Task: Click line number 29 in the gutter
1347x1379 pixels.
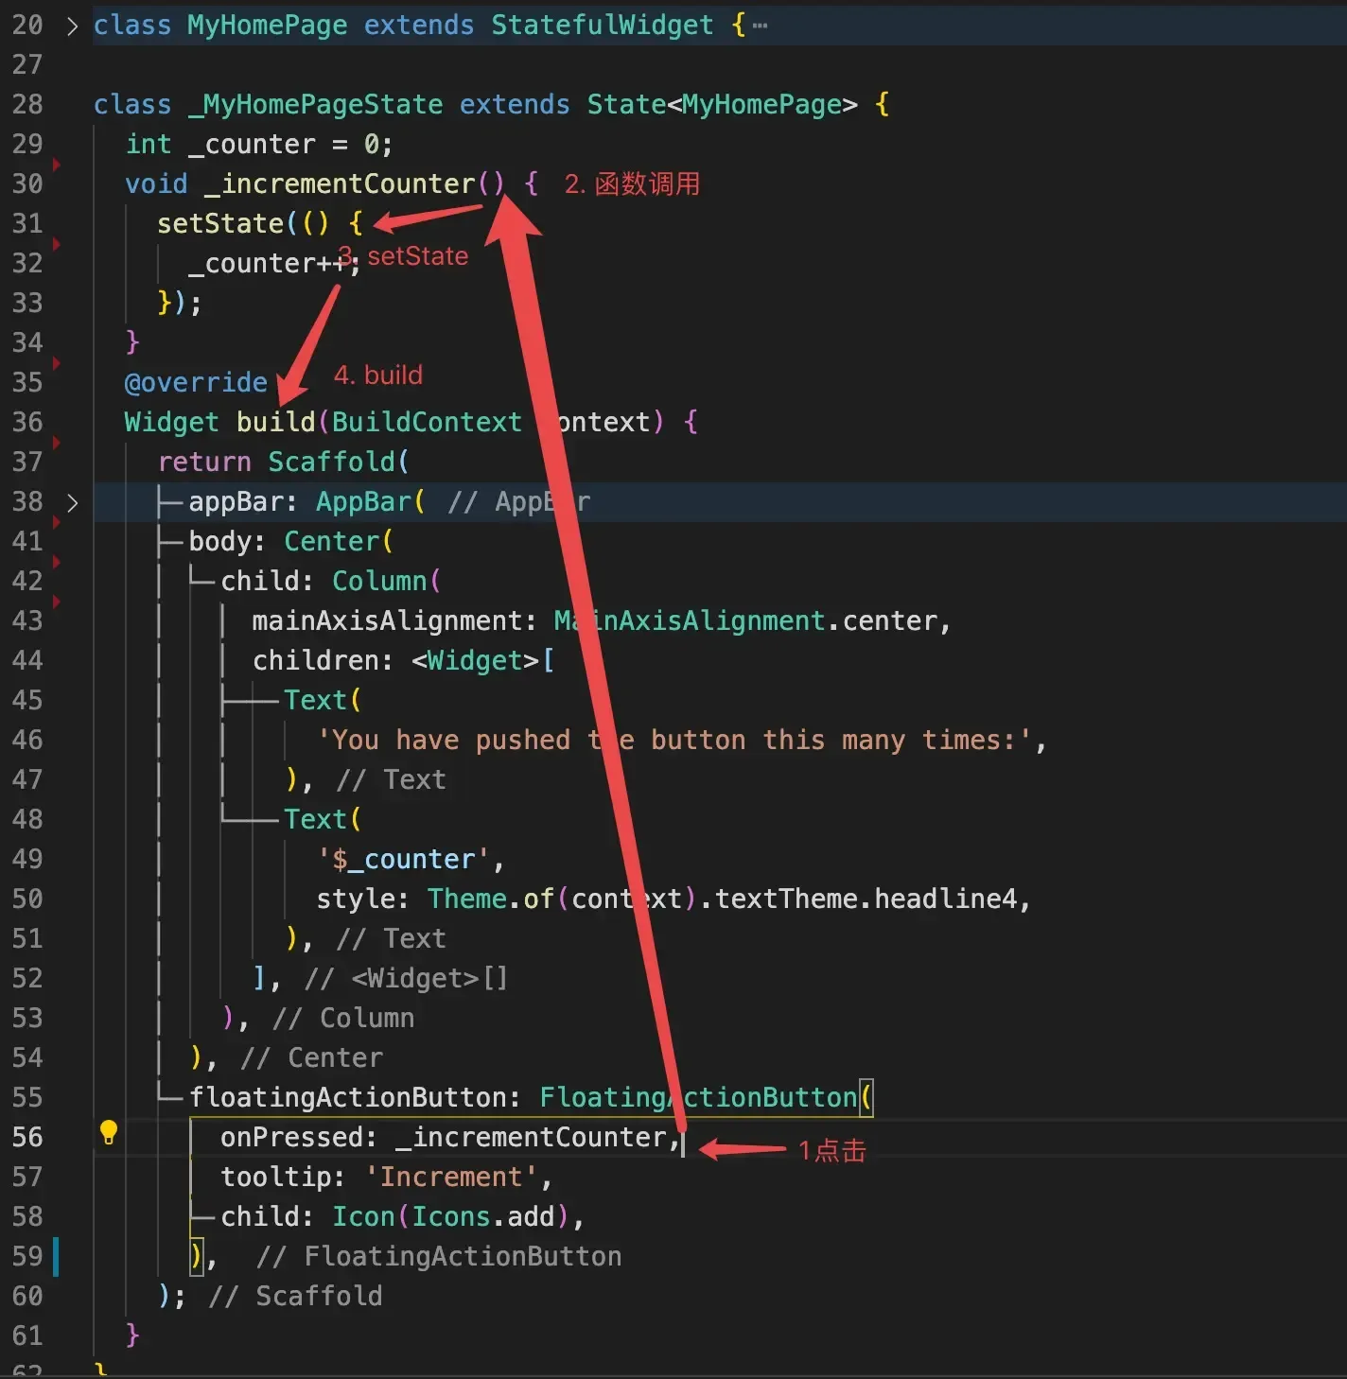Action: 27,144
